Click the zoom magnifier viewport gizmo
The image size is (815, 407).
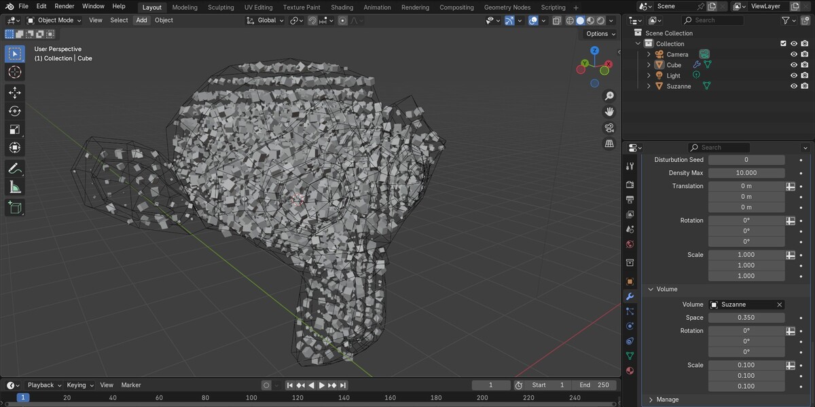609,96
